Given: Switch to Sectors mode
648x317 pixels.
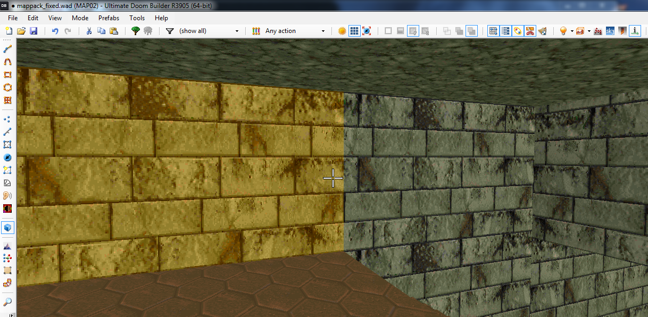Looking at the screenshot, I should (x=7, y=145).
